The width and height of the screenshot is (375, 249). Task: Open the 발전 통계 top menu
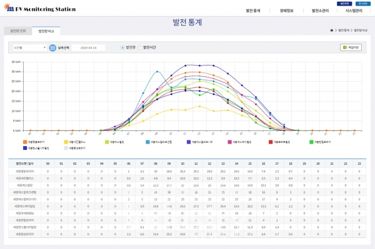tap(252, 11)
